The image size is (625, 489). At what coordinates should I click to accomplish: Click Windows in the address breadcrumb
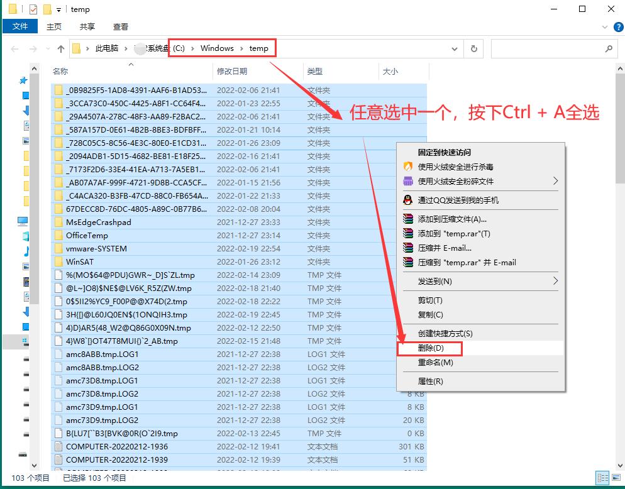(216, 48)
